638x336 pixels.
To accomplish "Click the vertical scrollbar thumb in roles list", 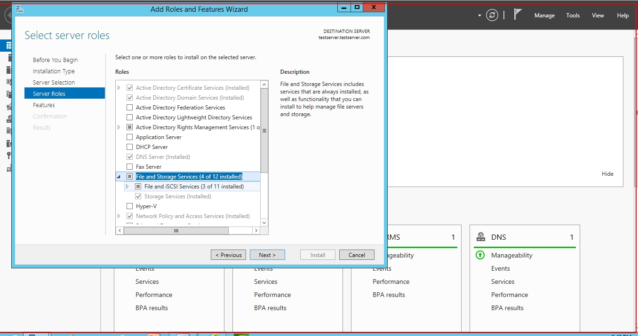I will click(x=264, y=131).
